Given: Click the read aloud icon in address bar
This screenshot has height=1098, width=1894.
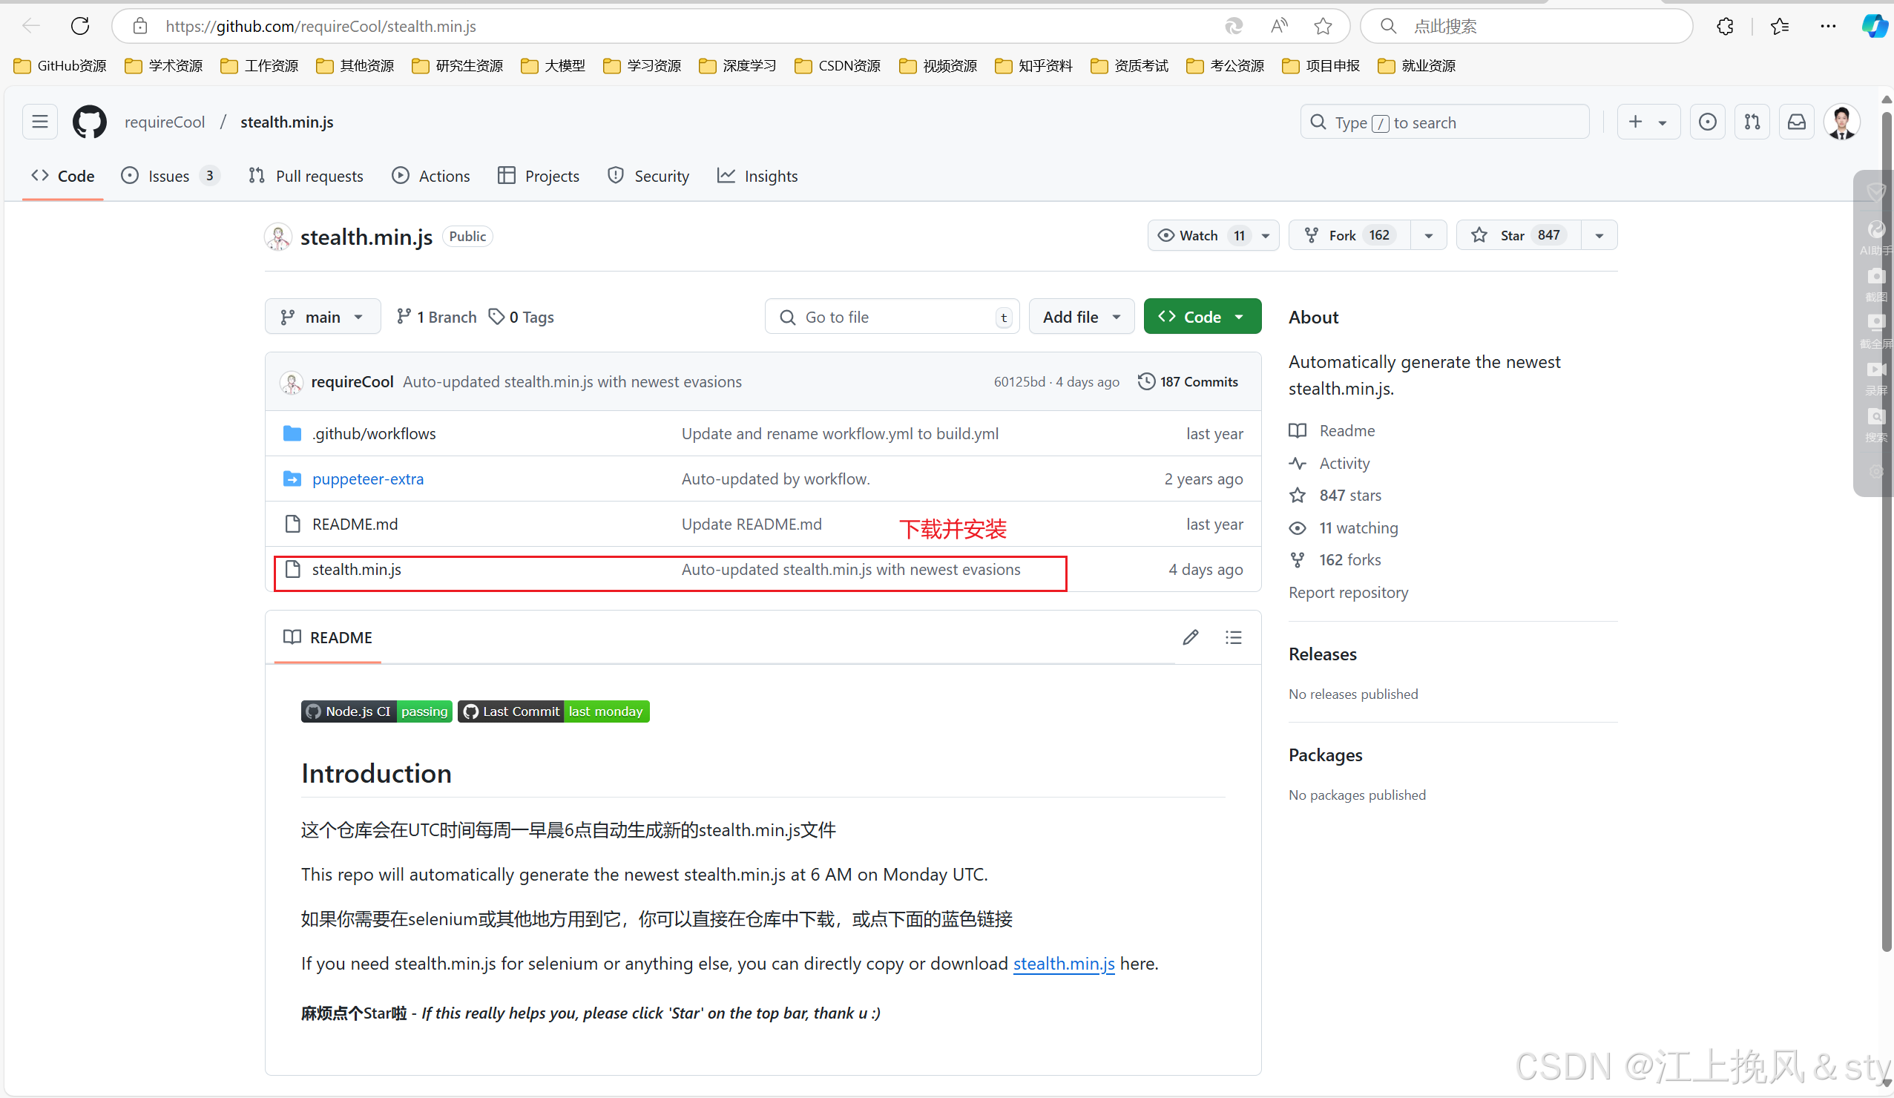Looking at the screenshot, I should 1279,26.
